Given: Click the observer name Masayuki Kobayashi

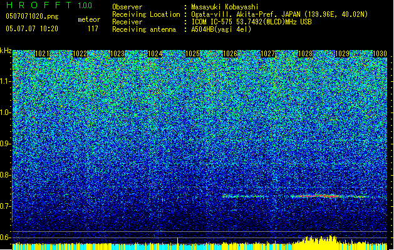Looking at the screenshot, I should point(225,7).
